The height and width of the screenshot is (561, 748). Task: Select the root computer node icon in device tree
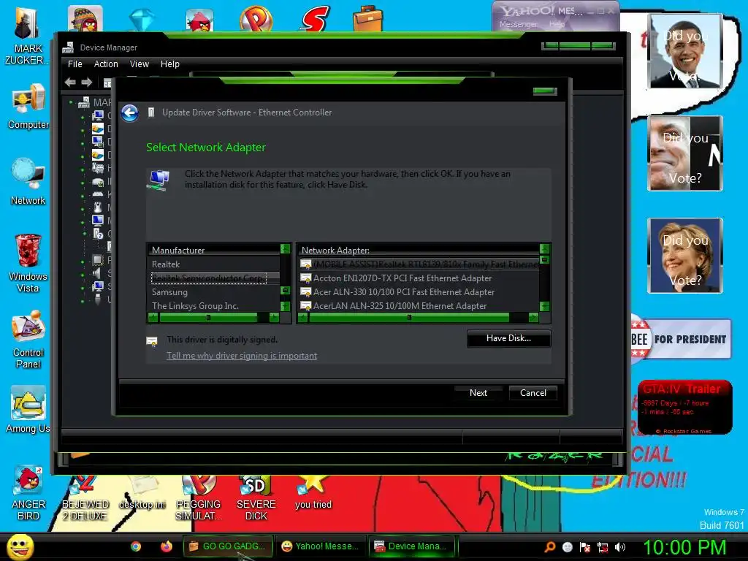[x=84, y=102]
